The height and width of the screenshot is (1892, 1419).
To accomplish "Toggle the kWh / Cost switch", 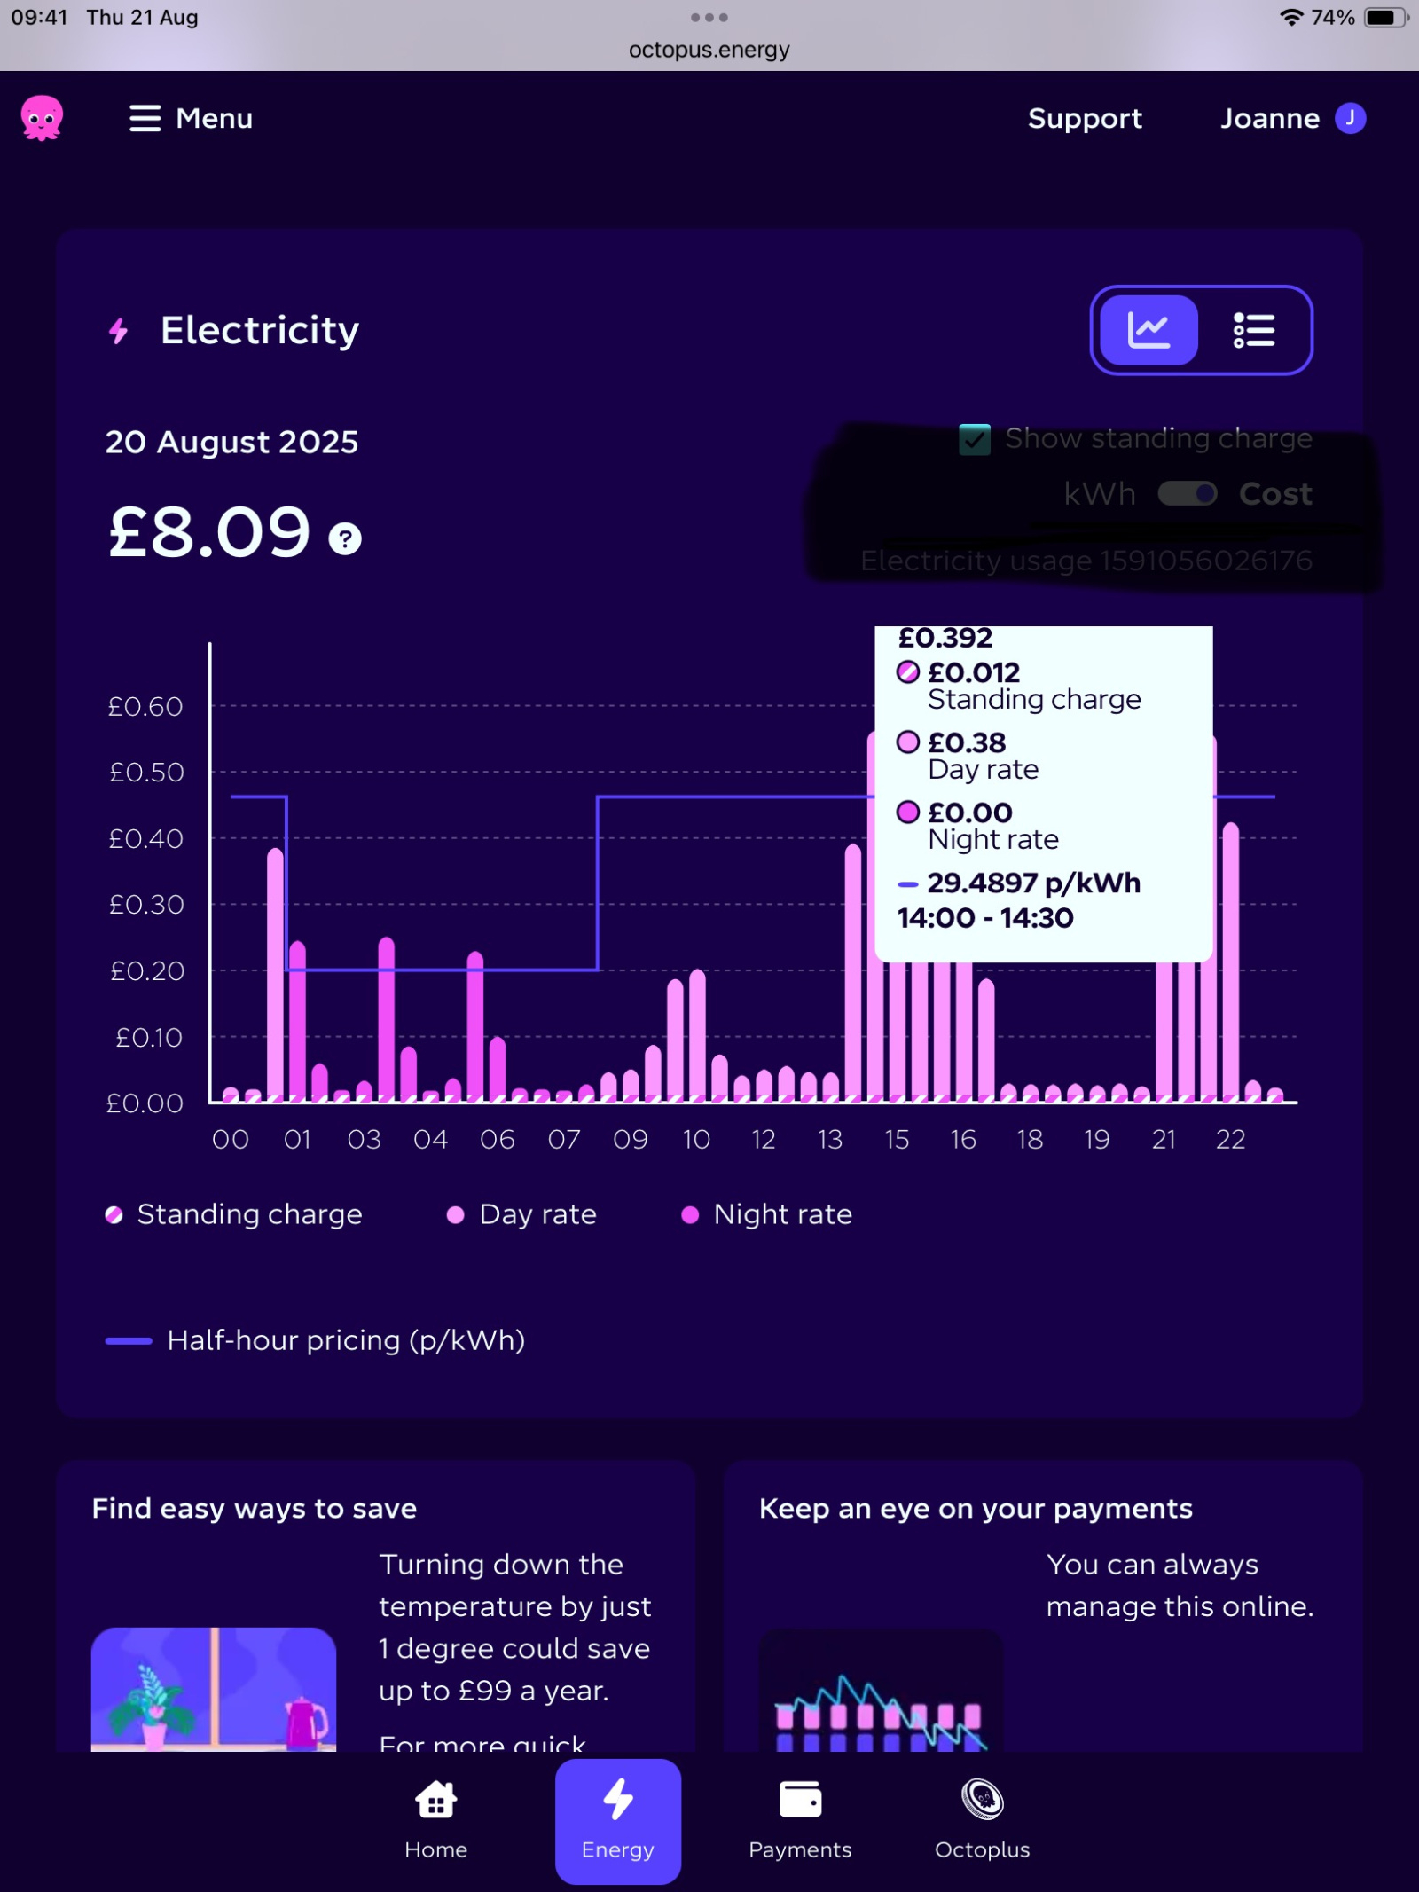I will tap(1188, 493).
